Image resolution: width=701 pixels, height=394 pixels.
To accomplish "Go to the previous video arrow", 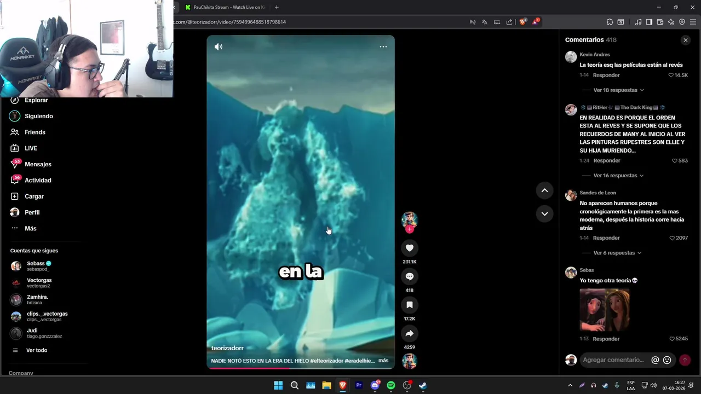I will [x=544, y=190].
